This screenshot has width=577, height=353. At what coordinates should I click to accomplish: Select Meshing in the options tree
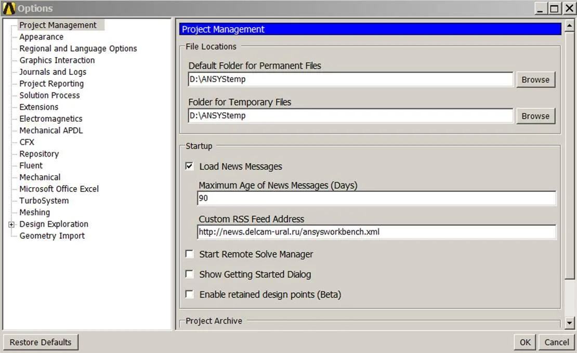(35, 213)
